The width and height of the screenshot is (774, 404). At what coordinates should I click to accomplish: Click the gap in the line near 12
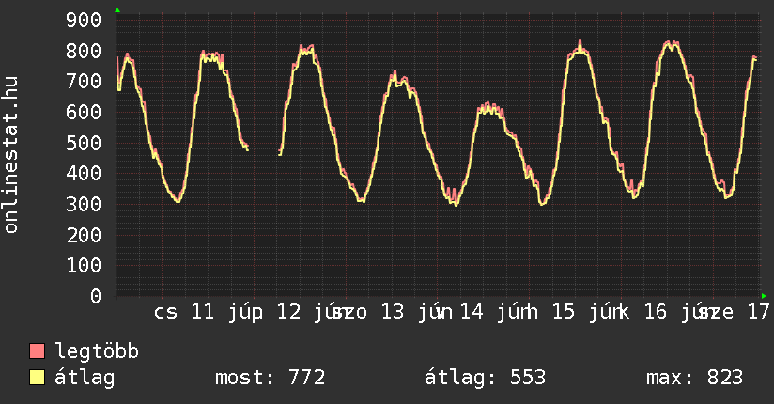tap(263, 150)
